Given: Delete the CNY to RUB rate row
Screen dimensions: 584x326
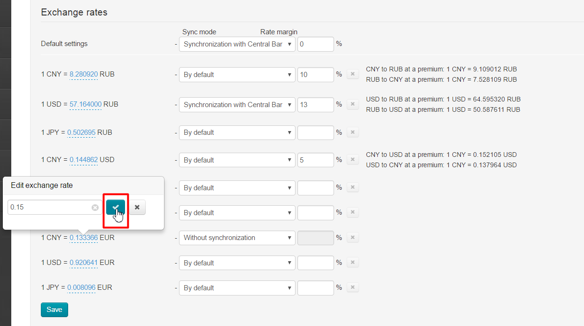Looking at the screenshot, I should tap(352, 74).
